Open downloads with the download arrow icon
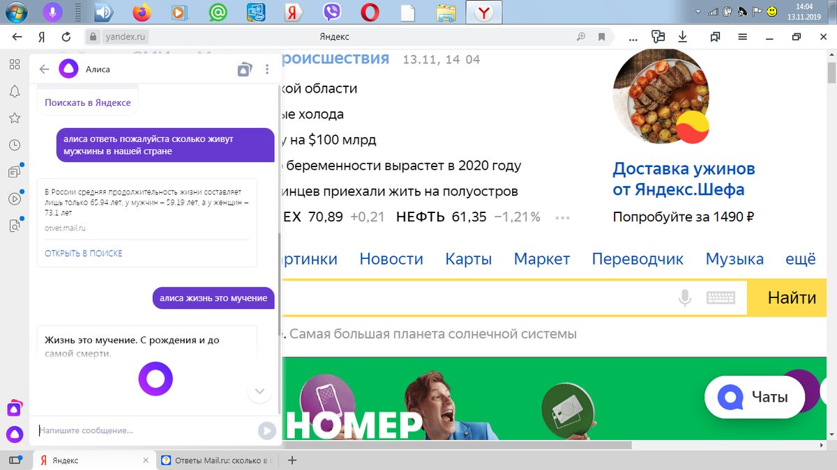Screen dimensions: 837x470 pos(683,37)
